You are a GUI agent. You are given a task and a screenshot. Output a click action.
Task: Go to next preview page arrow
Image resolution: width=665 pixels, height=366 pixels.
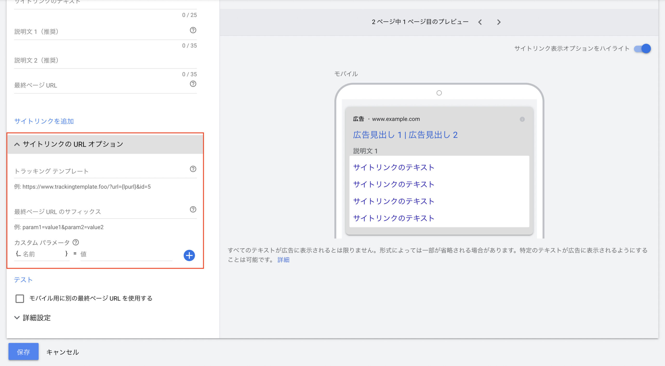click(498, 22)
